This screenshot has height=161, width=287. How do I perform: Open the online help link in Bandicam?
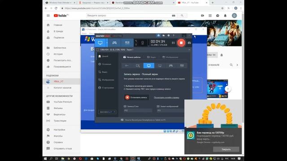tap(166, 97)
